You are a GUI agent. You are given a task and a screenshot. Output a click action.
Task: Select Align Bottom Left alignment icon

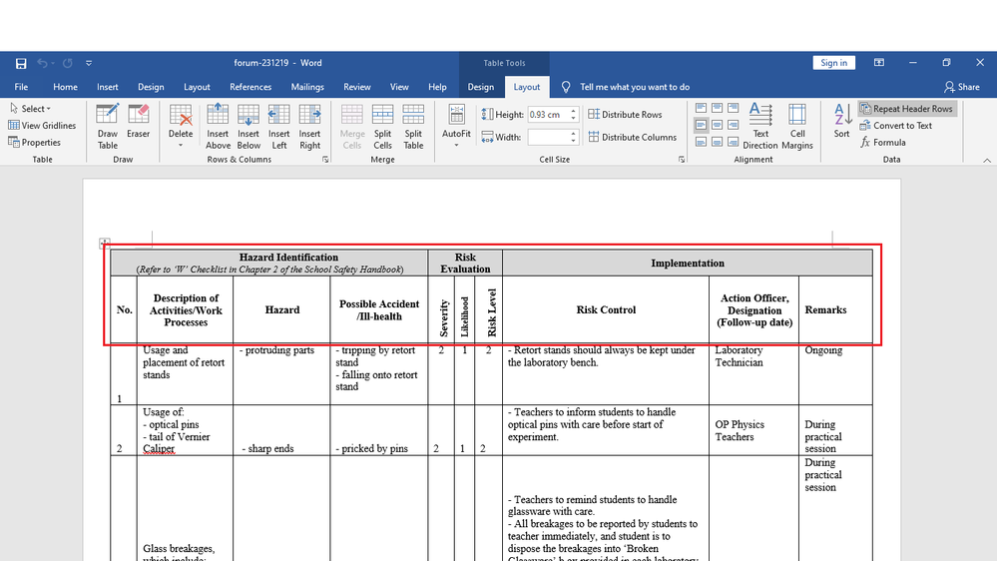702,141
